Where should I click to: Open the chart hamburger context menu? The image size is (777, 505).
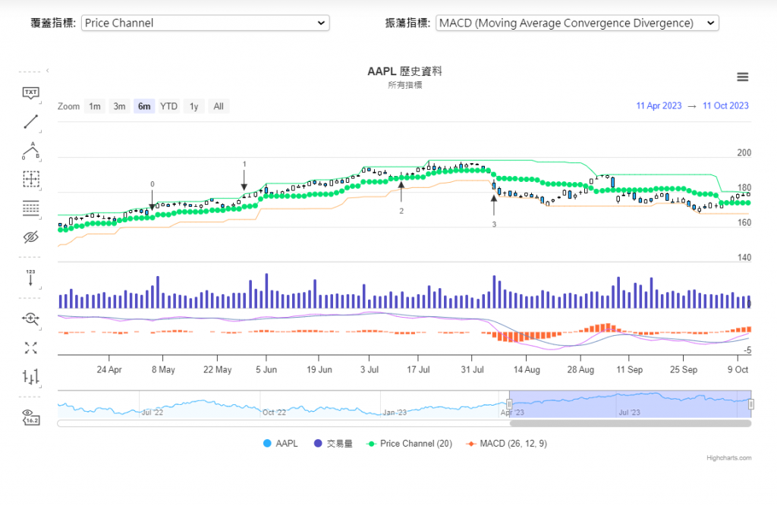click(x=742, y=77)
